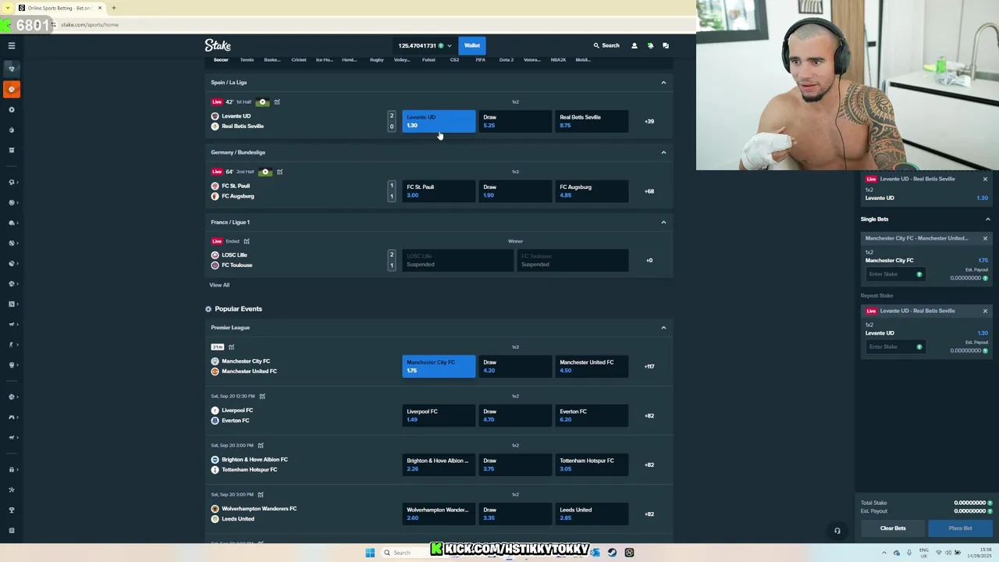This screenshot has width=999, height=562.
Task: Select Real Betis Seville 8.75 odds
Action: 592,121
